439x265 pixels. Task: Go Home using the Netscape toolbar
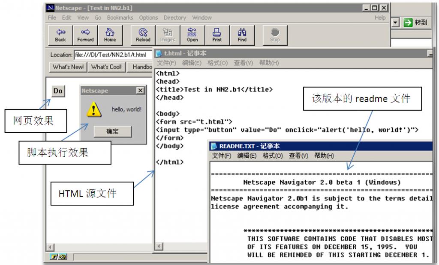[110, 35]
